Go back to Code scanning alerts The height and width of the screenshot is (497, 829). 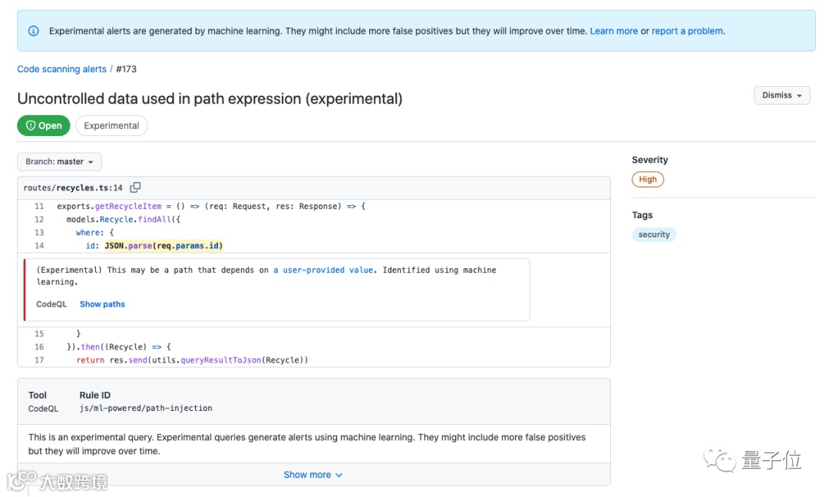pos(61,69)
